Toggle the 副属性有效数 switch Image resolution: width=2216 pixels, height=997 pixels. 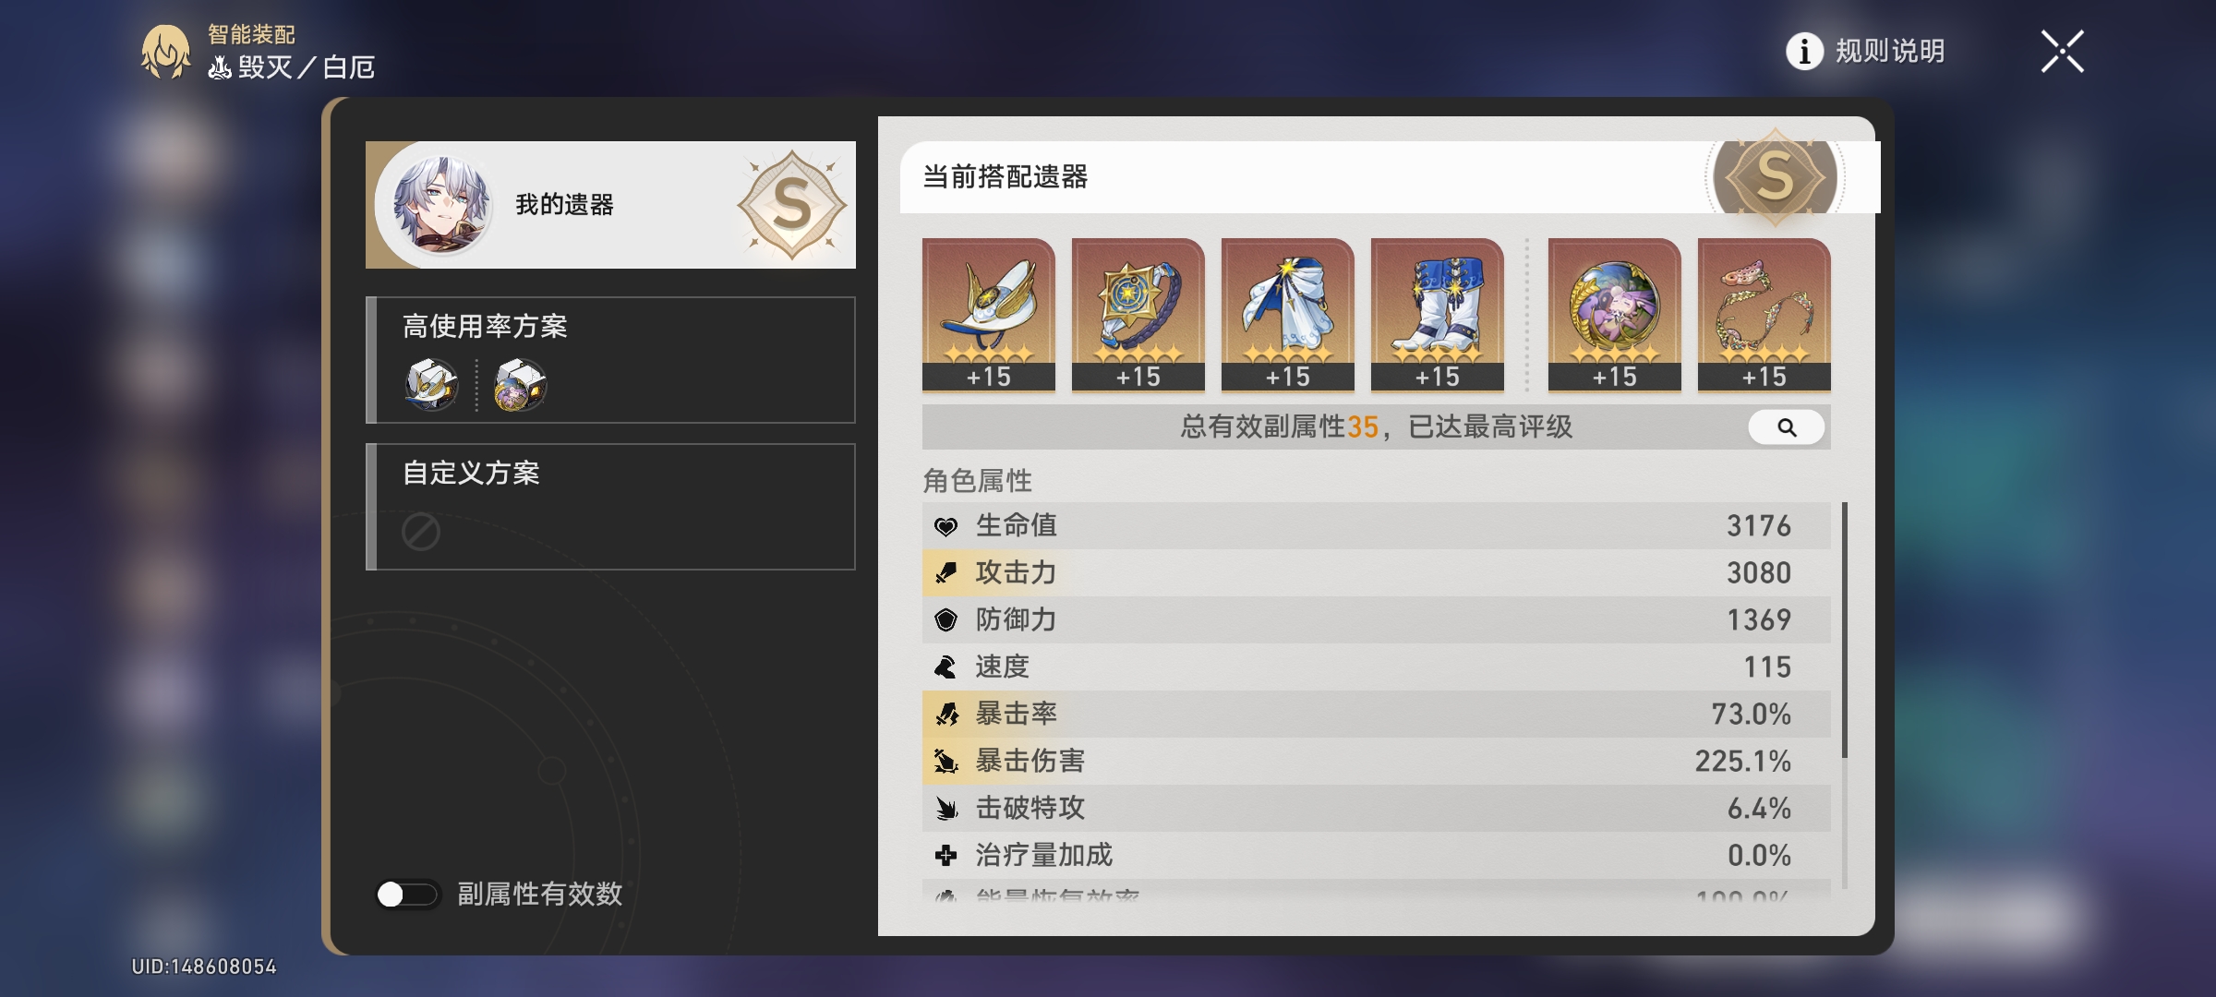click(407, 894)
